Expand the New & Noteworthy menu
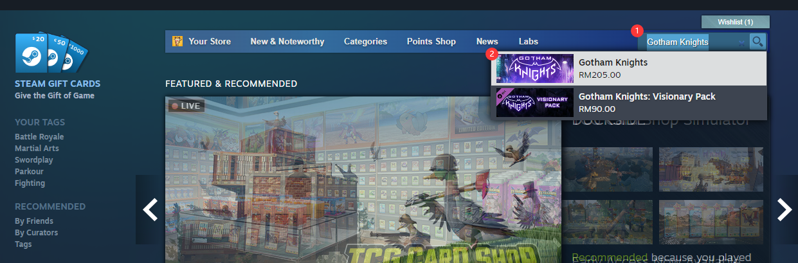This screenshot has height=263, width=798. 287,42
